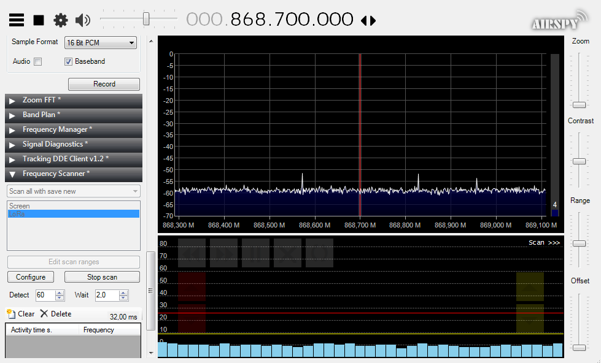601x363 pixels.
Task: Mute audio using the speaker icon
Action: coord(83,20)
